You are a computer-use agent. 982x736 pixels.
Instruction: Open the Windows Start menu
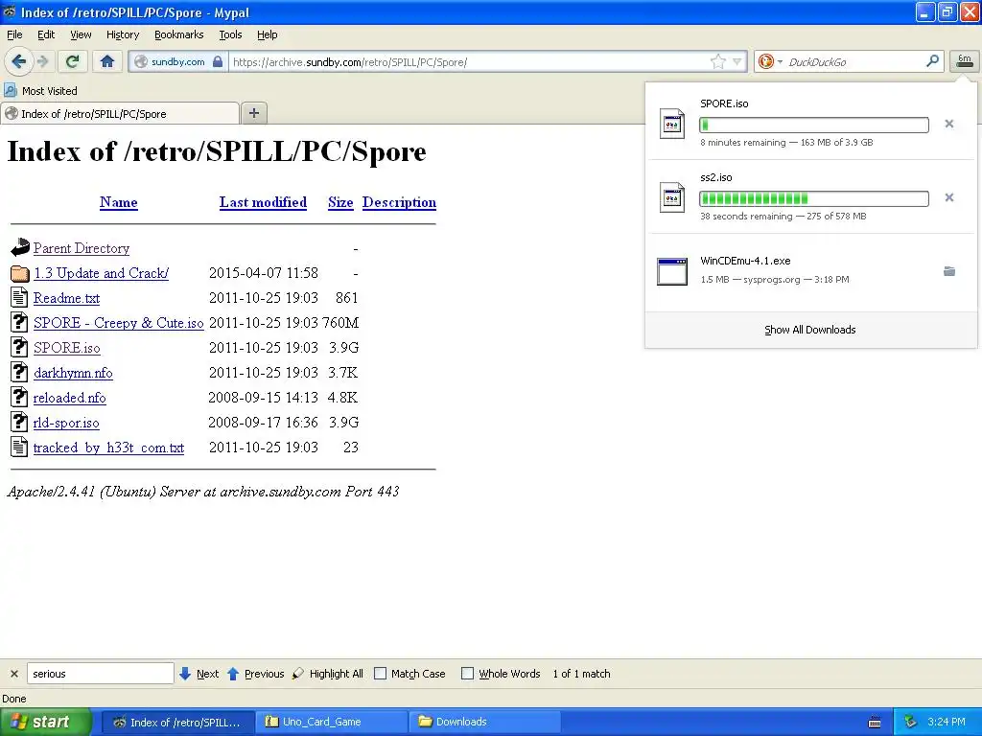click(x=46, y=722)
